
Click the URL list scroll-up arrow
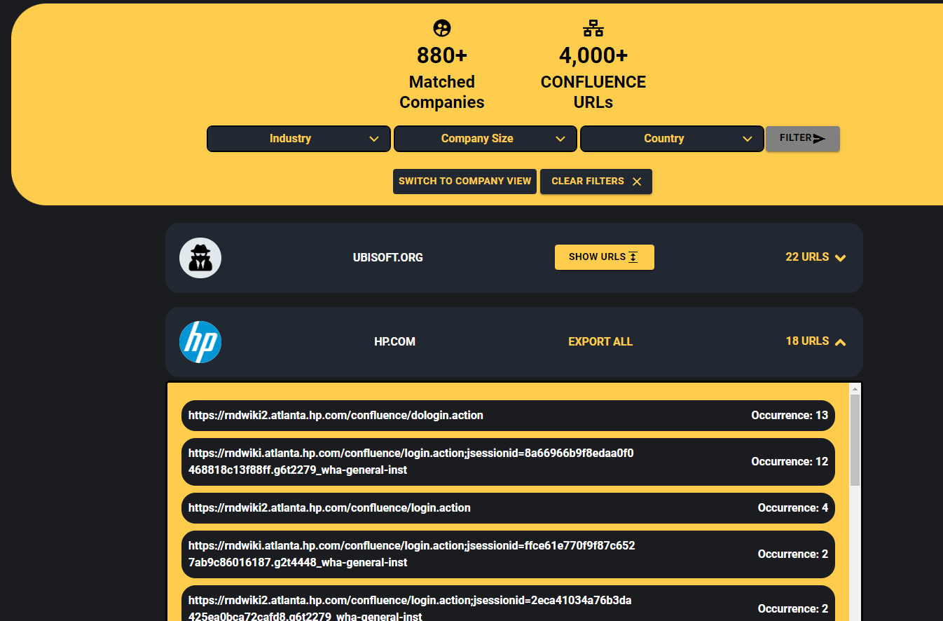coord(855,388)
